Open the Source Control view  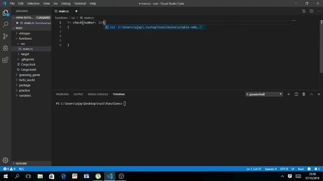click(x=6, y=36)
